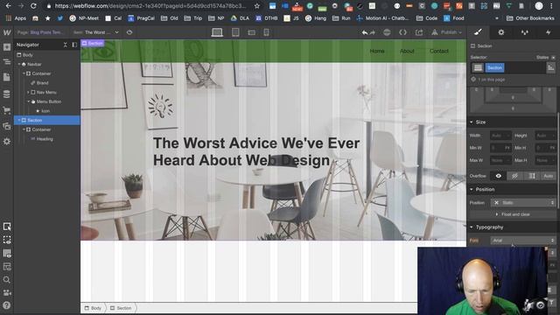Screen dimensions: 560x315
Task: Switch to tablet breakpoint view
Action: [235, 32]
